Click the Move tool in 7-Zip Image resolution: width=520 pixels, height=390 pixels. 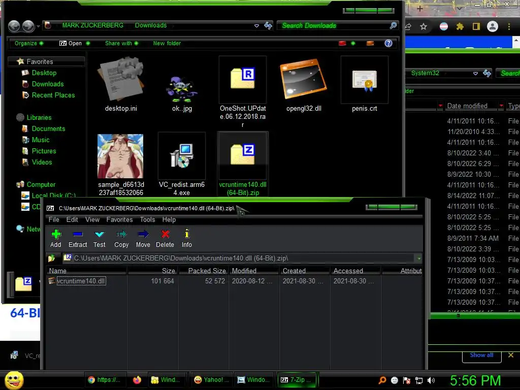143,238
